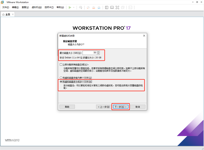Toggle the thumbnail bar view icon
Viewport: 204px width, 150px height.
click(x=112, y=7)
